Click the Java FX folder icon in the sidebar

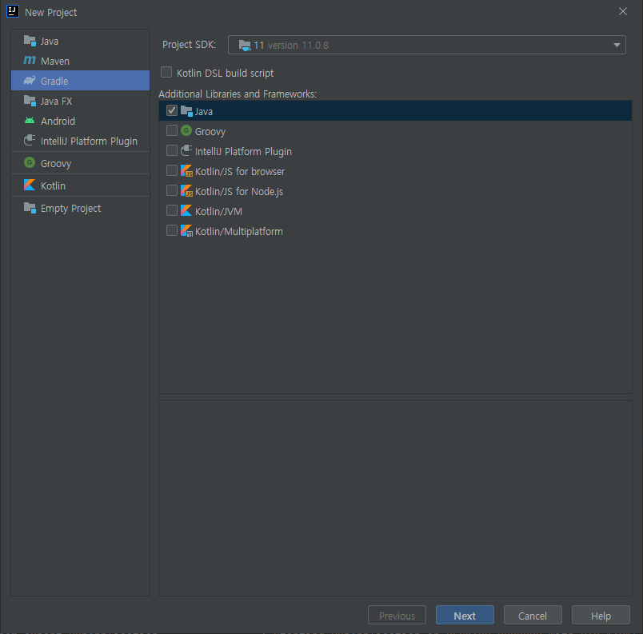point(30,101)
